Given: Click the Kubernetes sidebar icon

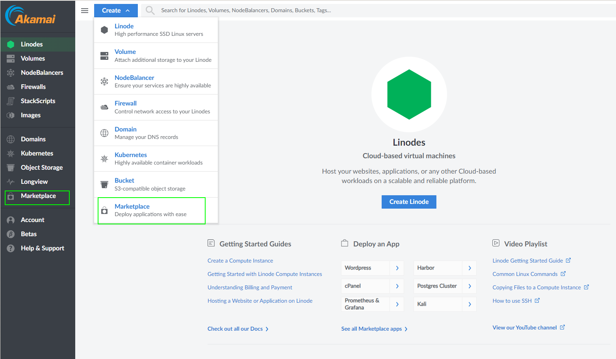Looking at the screenshot, I should click(11, 153).
